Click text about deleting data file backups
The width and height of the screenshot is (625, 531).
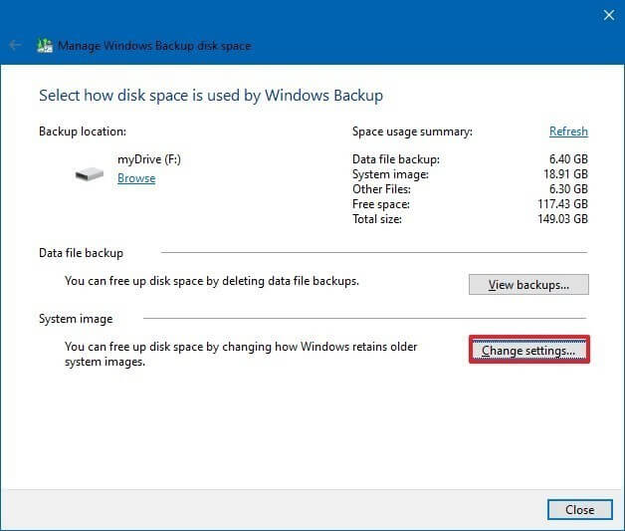tap(212, 281)
